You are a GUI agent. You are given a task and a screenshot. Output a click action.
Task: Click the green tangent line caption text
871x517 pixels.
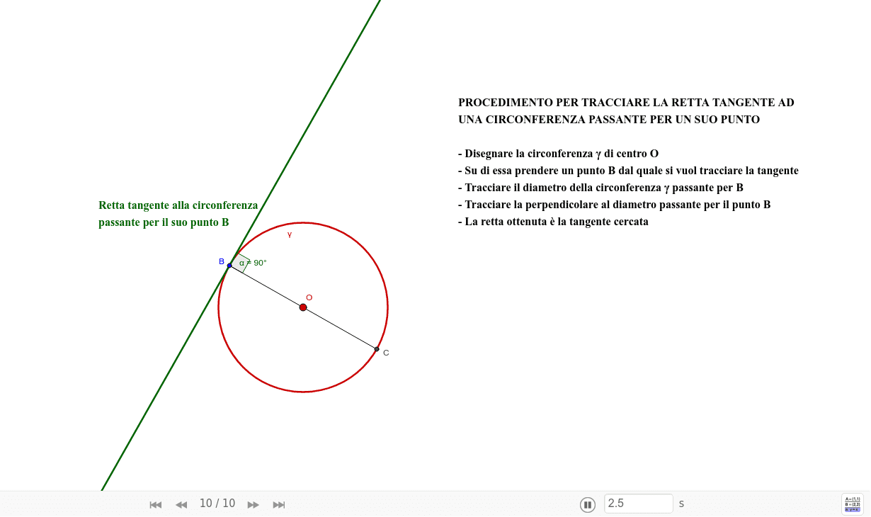tap(178, 214)
